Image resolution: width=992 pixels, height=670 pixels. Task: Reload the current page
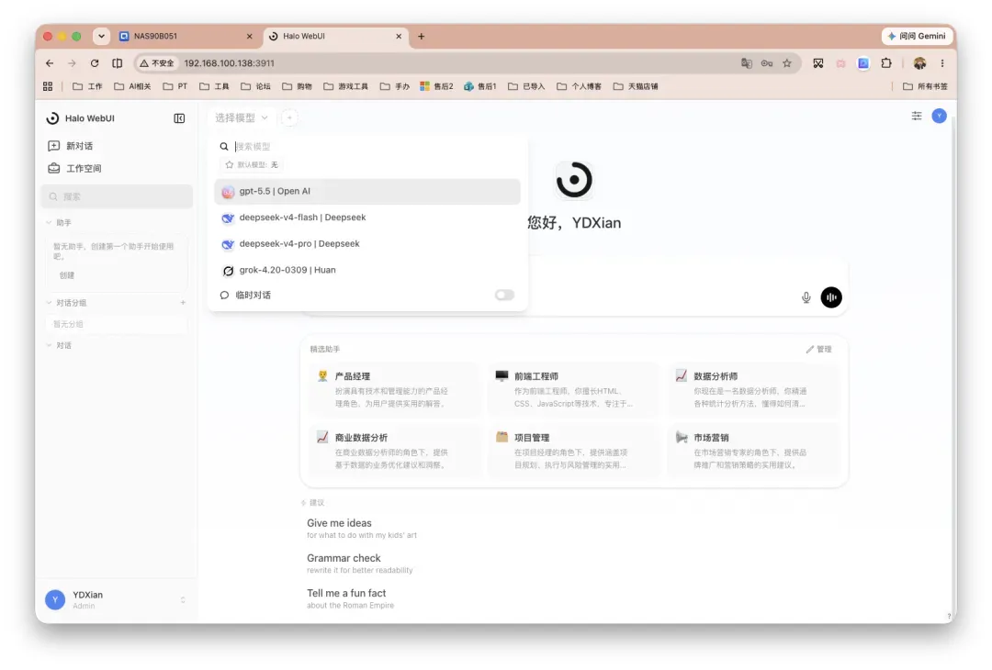coord(95,63)
